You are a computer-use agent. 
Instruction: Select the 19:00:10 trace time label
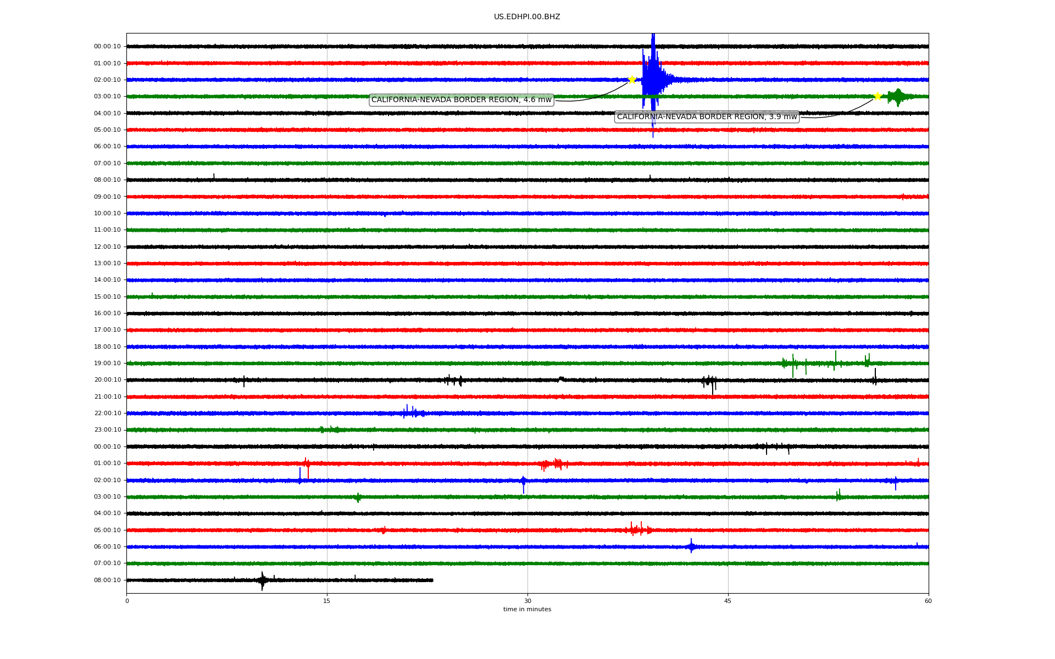tap(107, 364)
